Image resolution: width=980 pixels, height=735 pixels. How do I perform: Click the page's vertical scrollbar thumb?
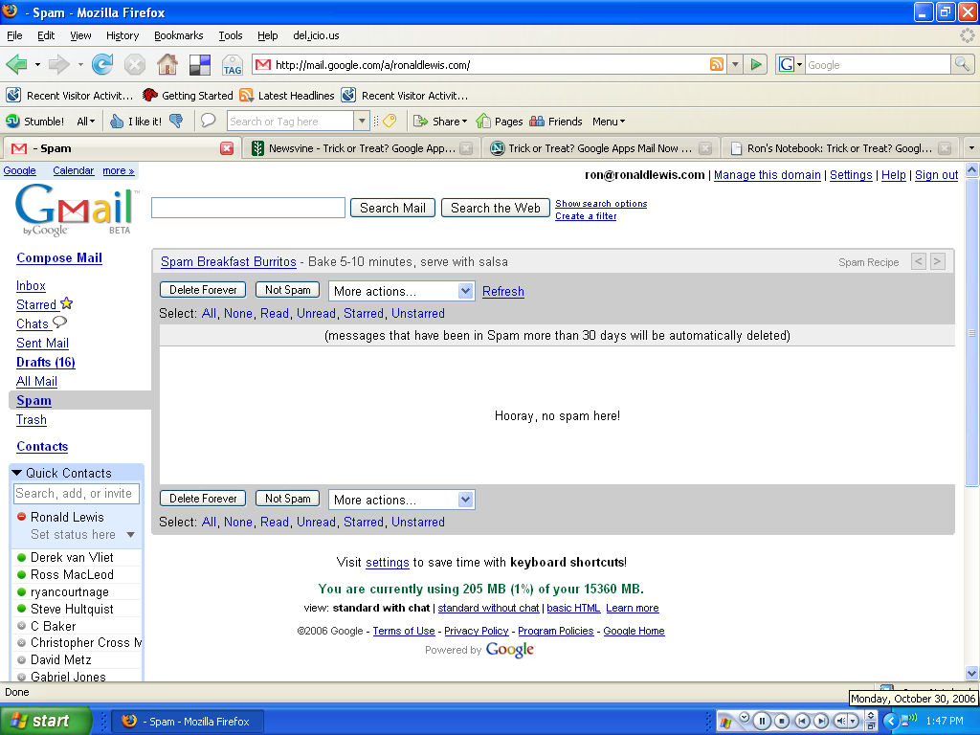971,332
